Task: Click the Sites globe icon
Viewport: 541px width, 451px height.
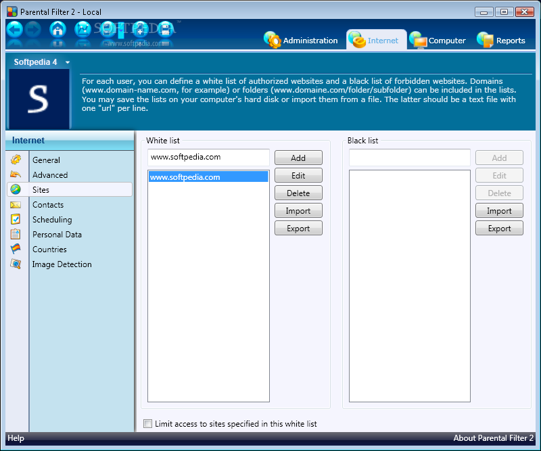Action: tap(16, 189)
